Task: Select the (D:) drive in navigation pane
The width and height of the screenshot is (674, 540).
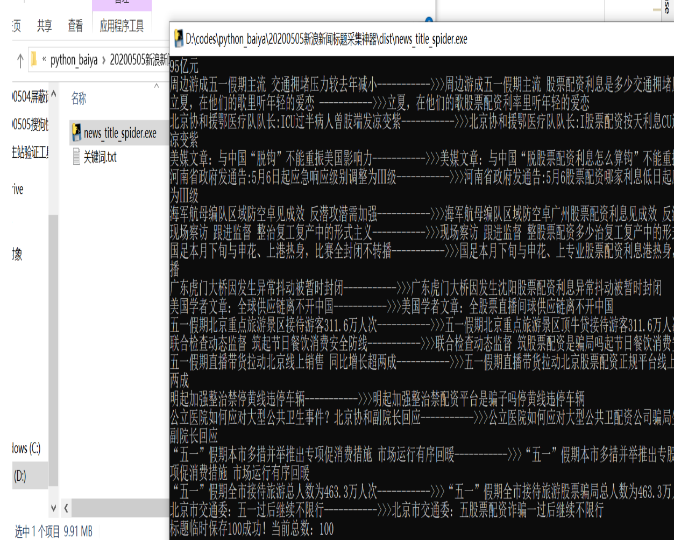Action: click(30, 475)
